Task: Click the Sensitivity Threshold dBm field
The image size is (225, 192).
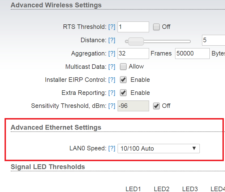Action: pyautogui.click(x=133, y=106)
